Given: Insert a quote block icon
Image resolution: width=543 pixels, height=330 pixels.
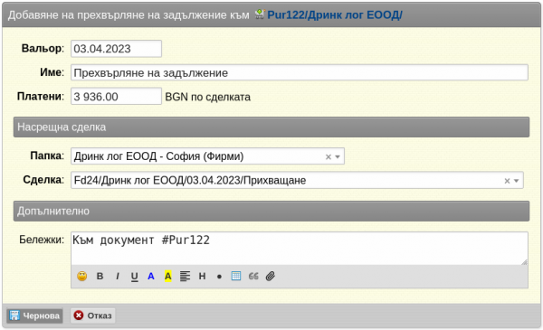Looking at the screenshot, I should tap(253, 276).
